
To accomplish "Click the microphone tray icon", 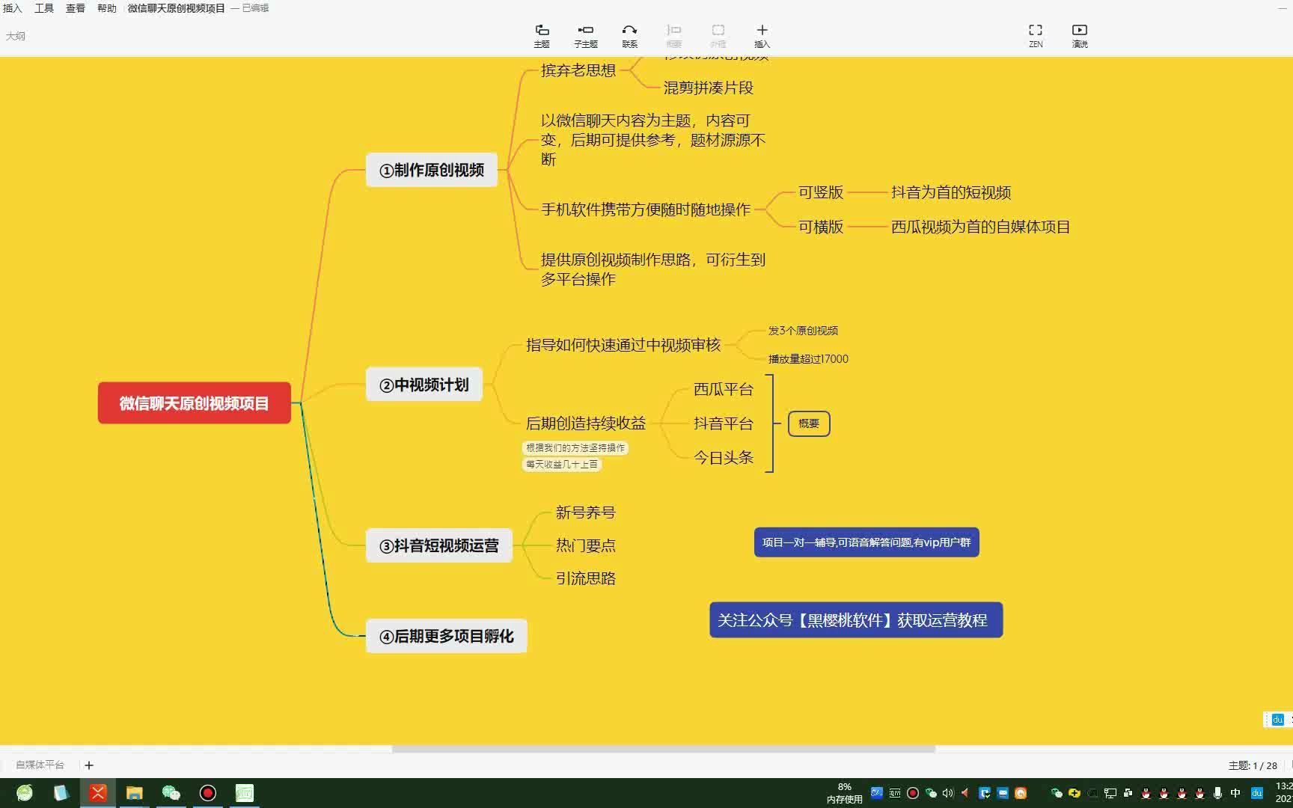I will pyautogui.click(x=1218, y=793).
